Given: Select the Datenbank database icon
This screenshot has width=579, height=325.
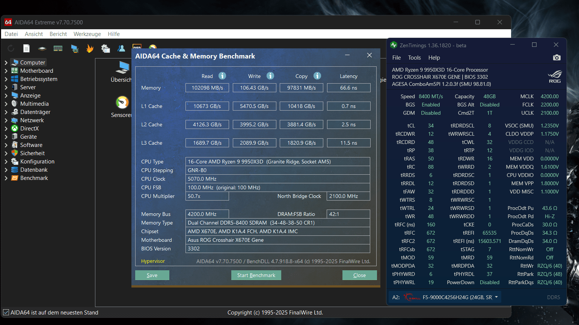Looking at the screenshot, I should [x=15, y=169].
